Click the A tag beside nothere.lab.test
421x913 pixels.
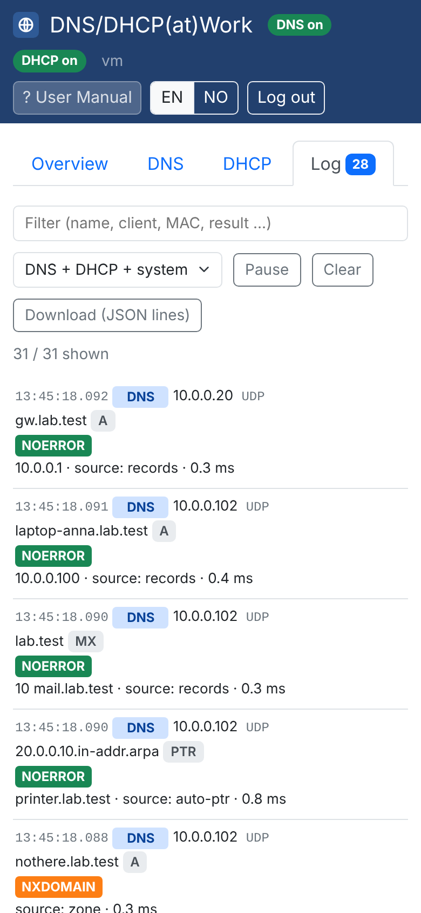(x=135, y=862)
